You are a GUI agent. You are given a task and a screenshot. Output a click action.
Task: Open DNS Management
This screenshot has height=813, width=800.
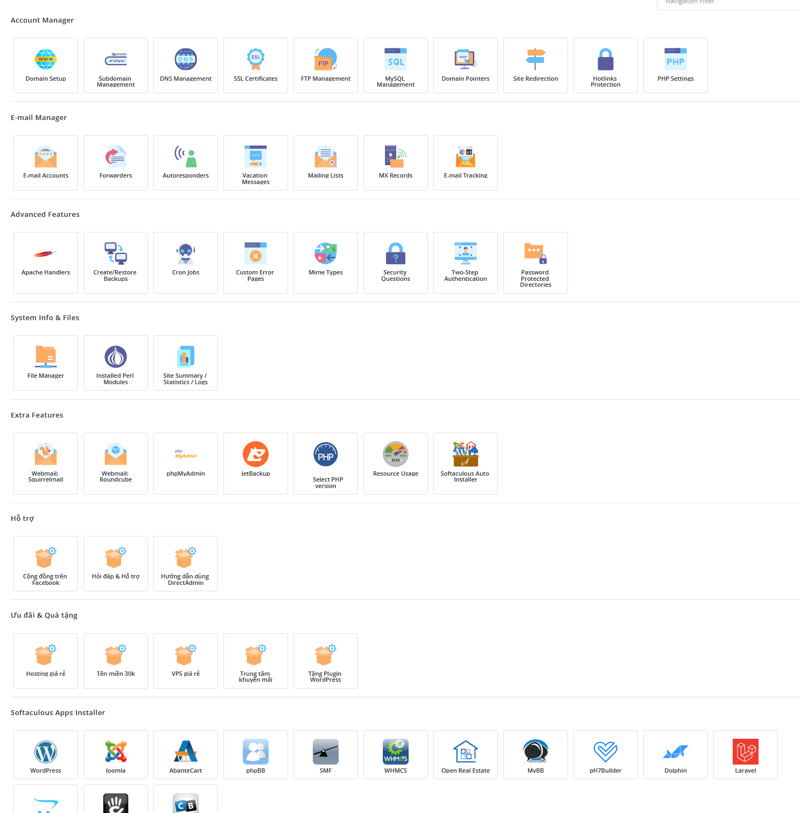pyautogui.click(x=186, y=65)
